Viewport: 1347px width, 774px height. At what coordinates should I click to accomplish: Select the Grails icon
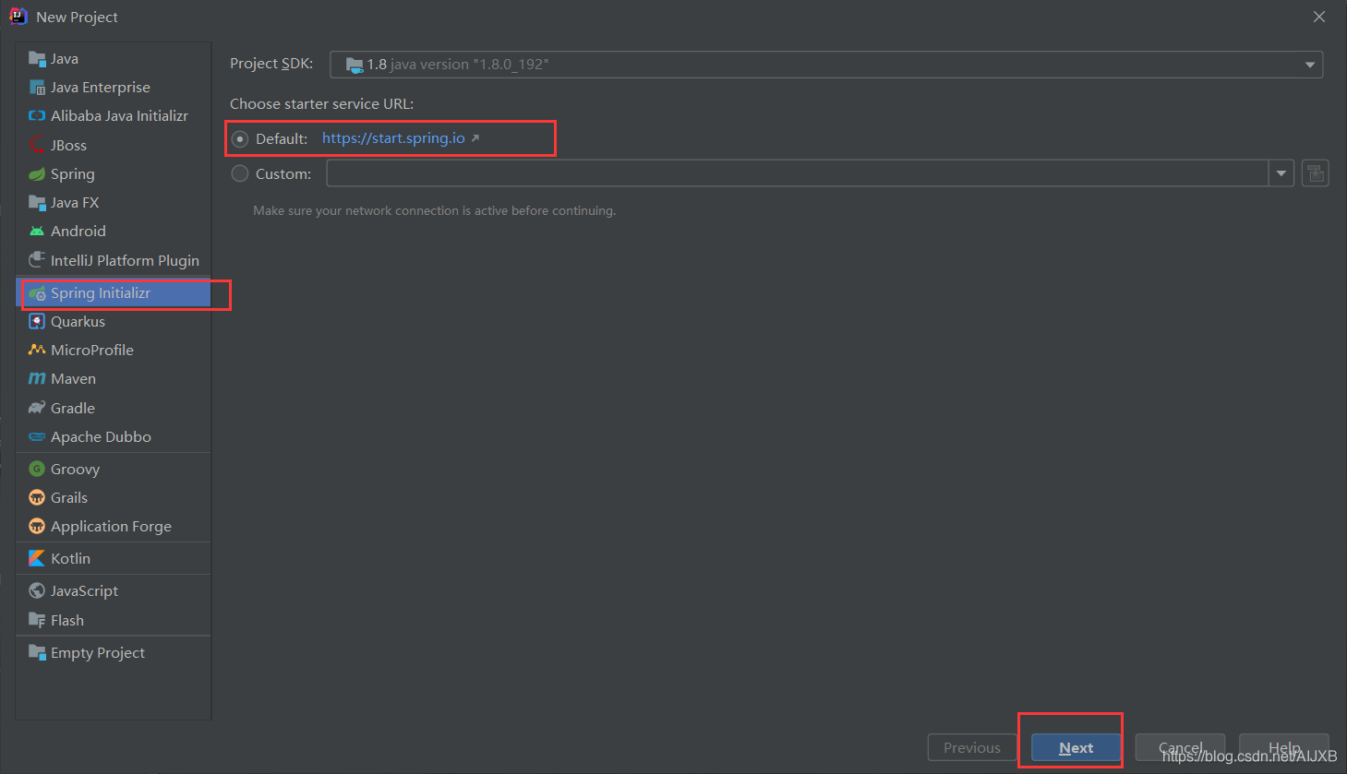pyautogui.click(x=37, y=498)
